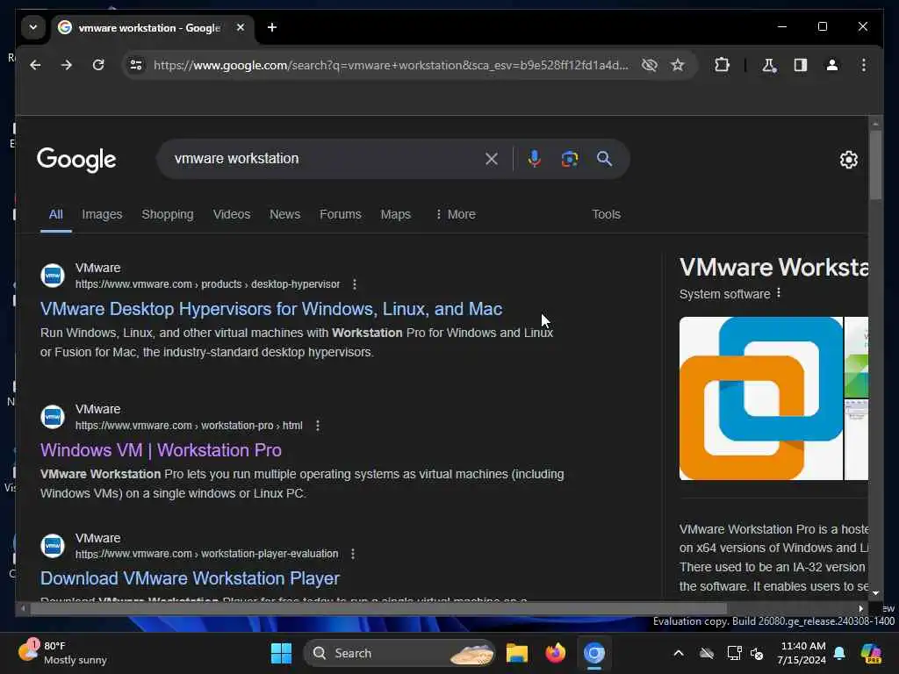899x674 pixels.
Task: Click the vertical page scrollbar
Action: (875, 166)
